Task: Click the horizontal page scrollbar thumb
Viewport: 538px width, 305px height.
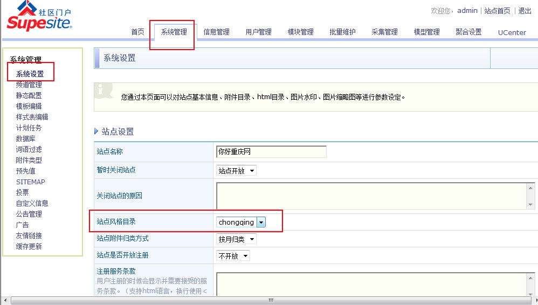Action: click(x=271, y=301)
